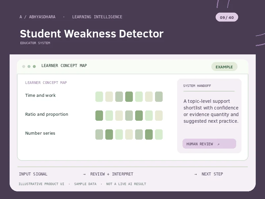Click NOT A LIVE AI RESULT footnote

pyautogui.click(x=126, y=184)
